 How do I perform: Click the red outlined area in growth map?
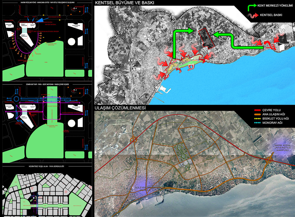point(206,39)
